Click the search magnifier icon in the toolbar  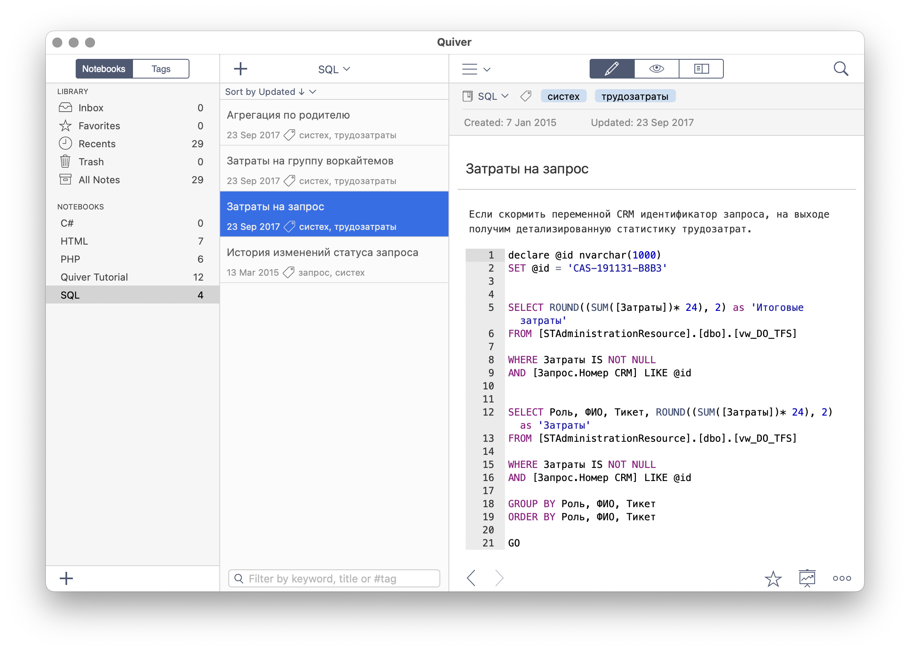841,69
